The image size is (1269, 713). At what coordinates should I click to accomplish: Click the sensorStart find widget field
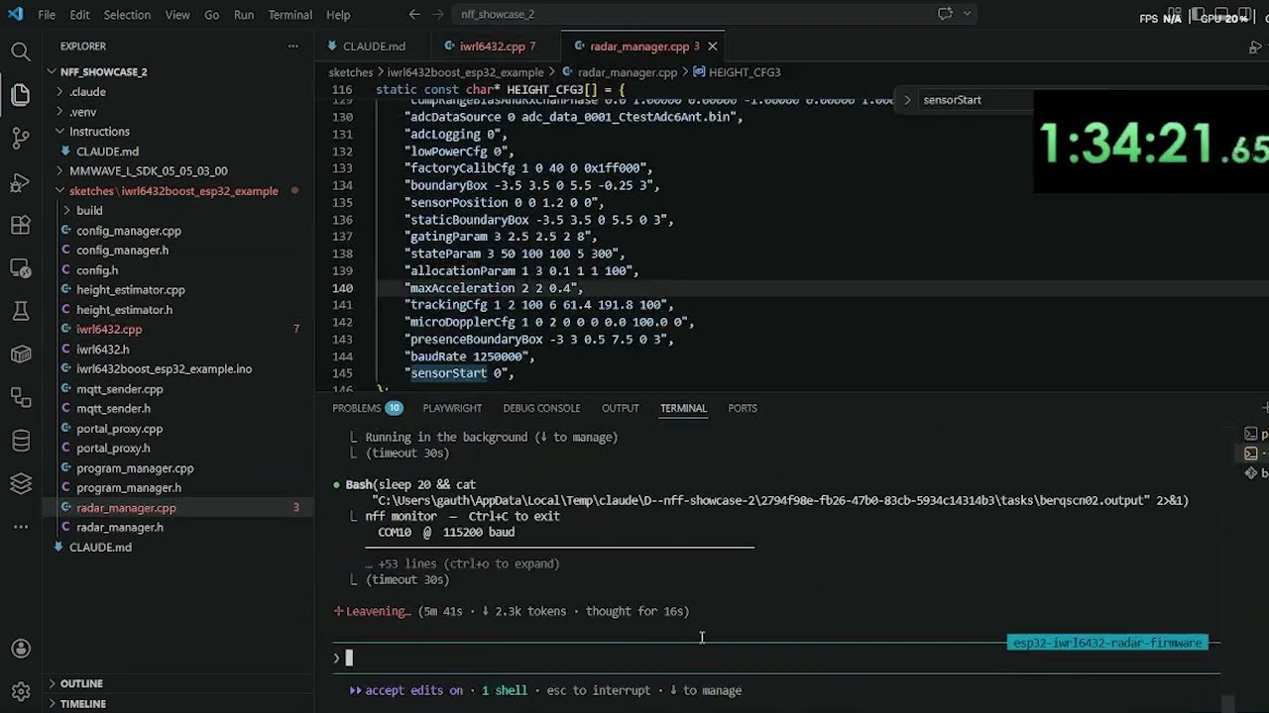coord(977,100)
